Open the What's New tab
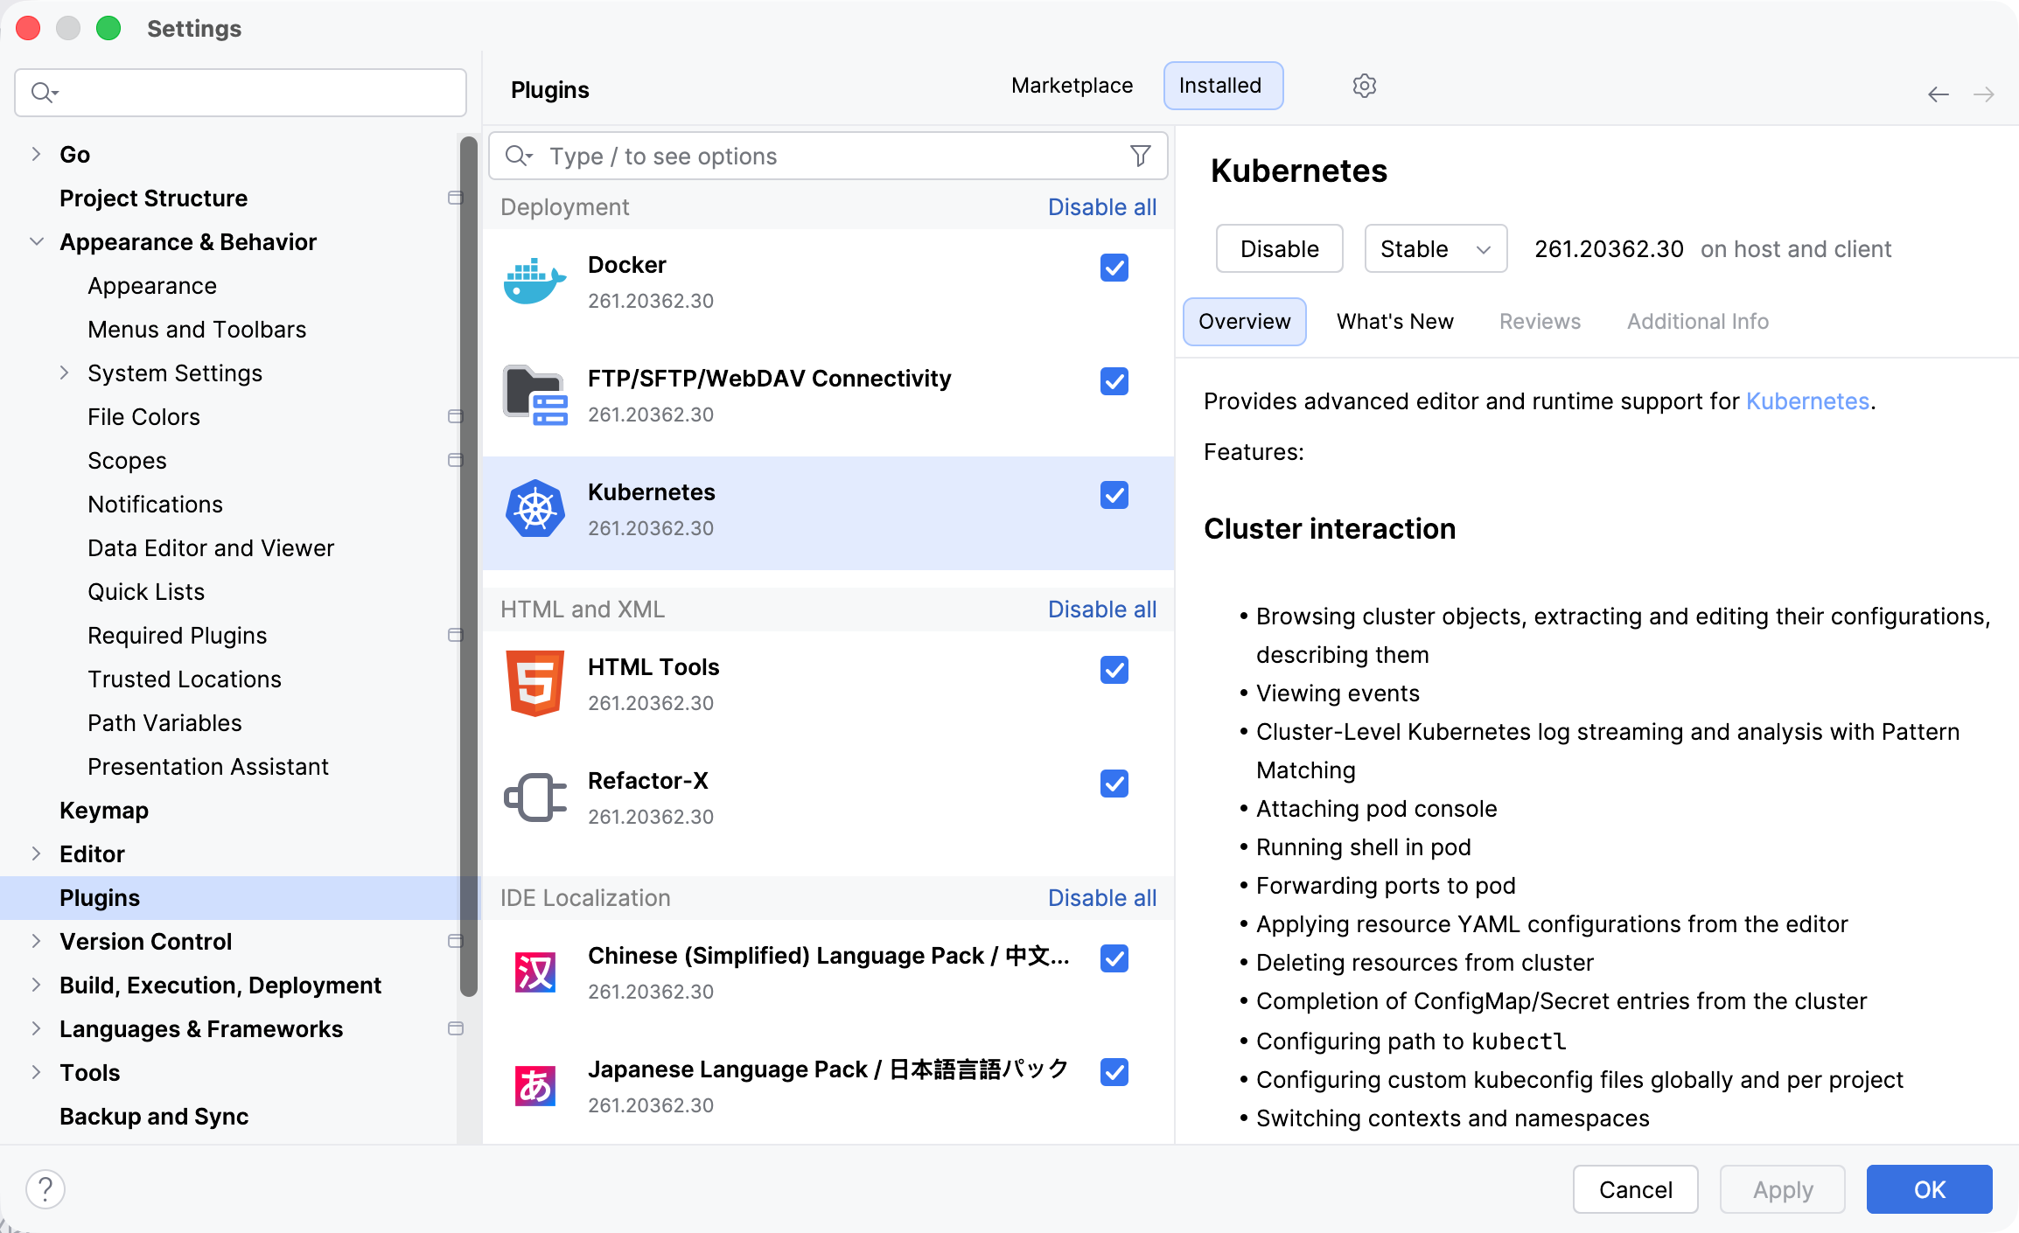 (1394, 322)
